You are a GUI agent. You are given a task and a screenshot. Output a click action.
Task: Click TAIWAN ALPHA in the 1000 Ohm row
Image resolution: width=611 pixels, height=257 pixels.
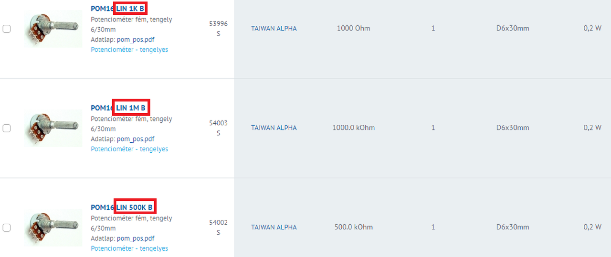pos(274,29)
